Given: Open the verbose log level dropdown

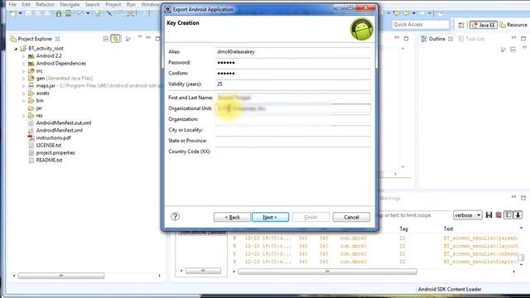Looking at the screenshot, I should tap(467, 215).
